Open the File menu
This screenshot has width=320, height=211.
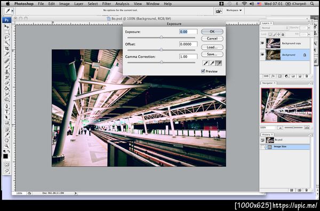point(41,4)
